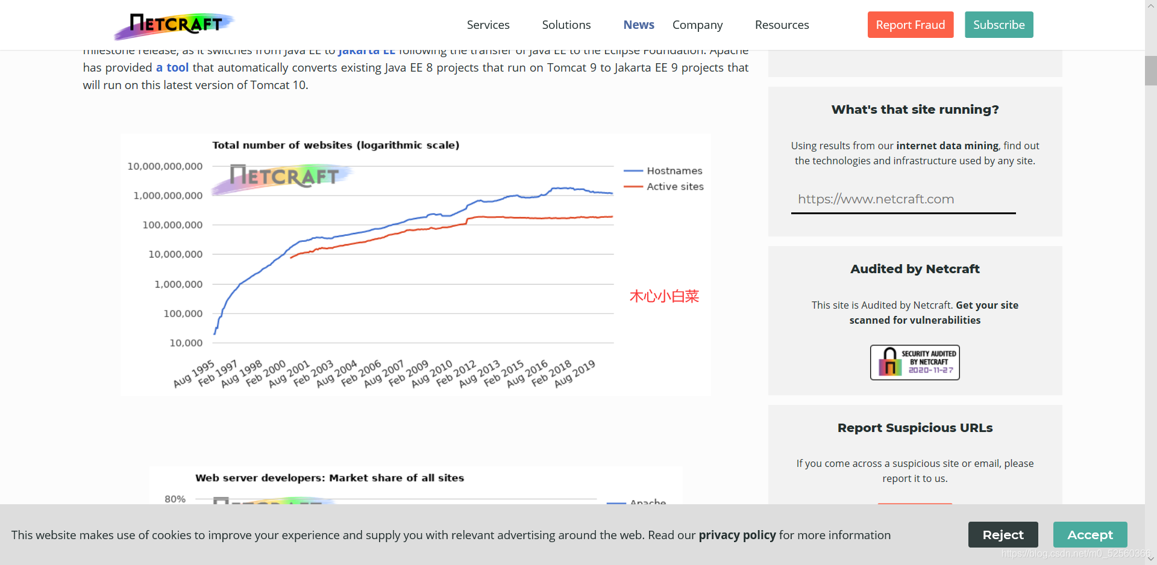1157x565 pixels.
Task: Open the Resources menu
Action: (782, 25)
